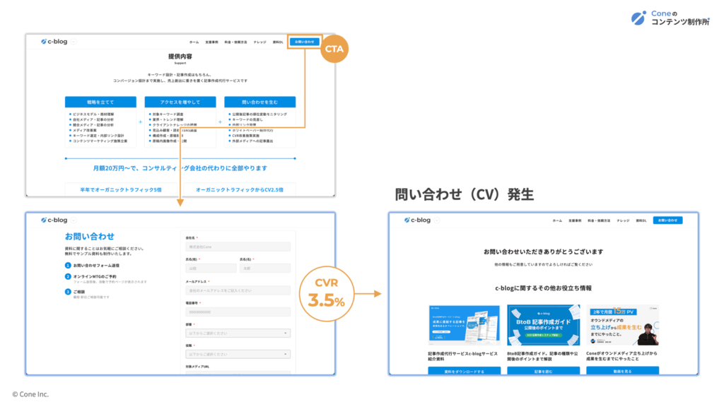Click 記事作成代行サービスc-blogサービス紹介資料 caption
The image size is (724, 407).
click(x=462, y=356)
